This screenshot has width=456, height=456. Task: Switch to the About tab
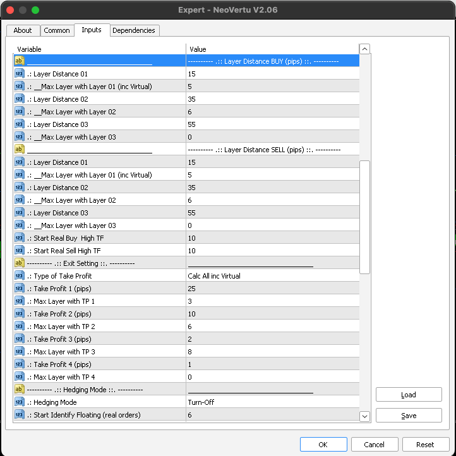[x=23, y=30]
